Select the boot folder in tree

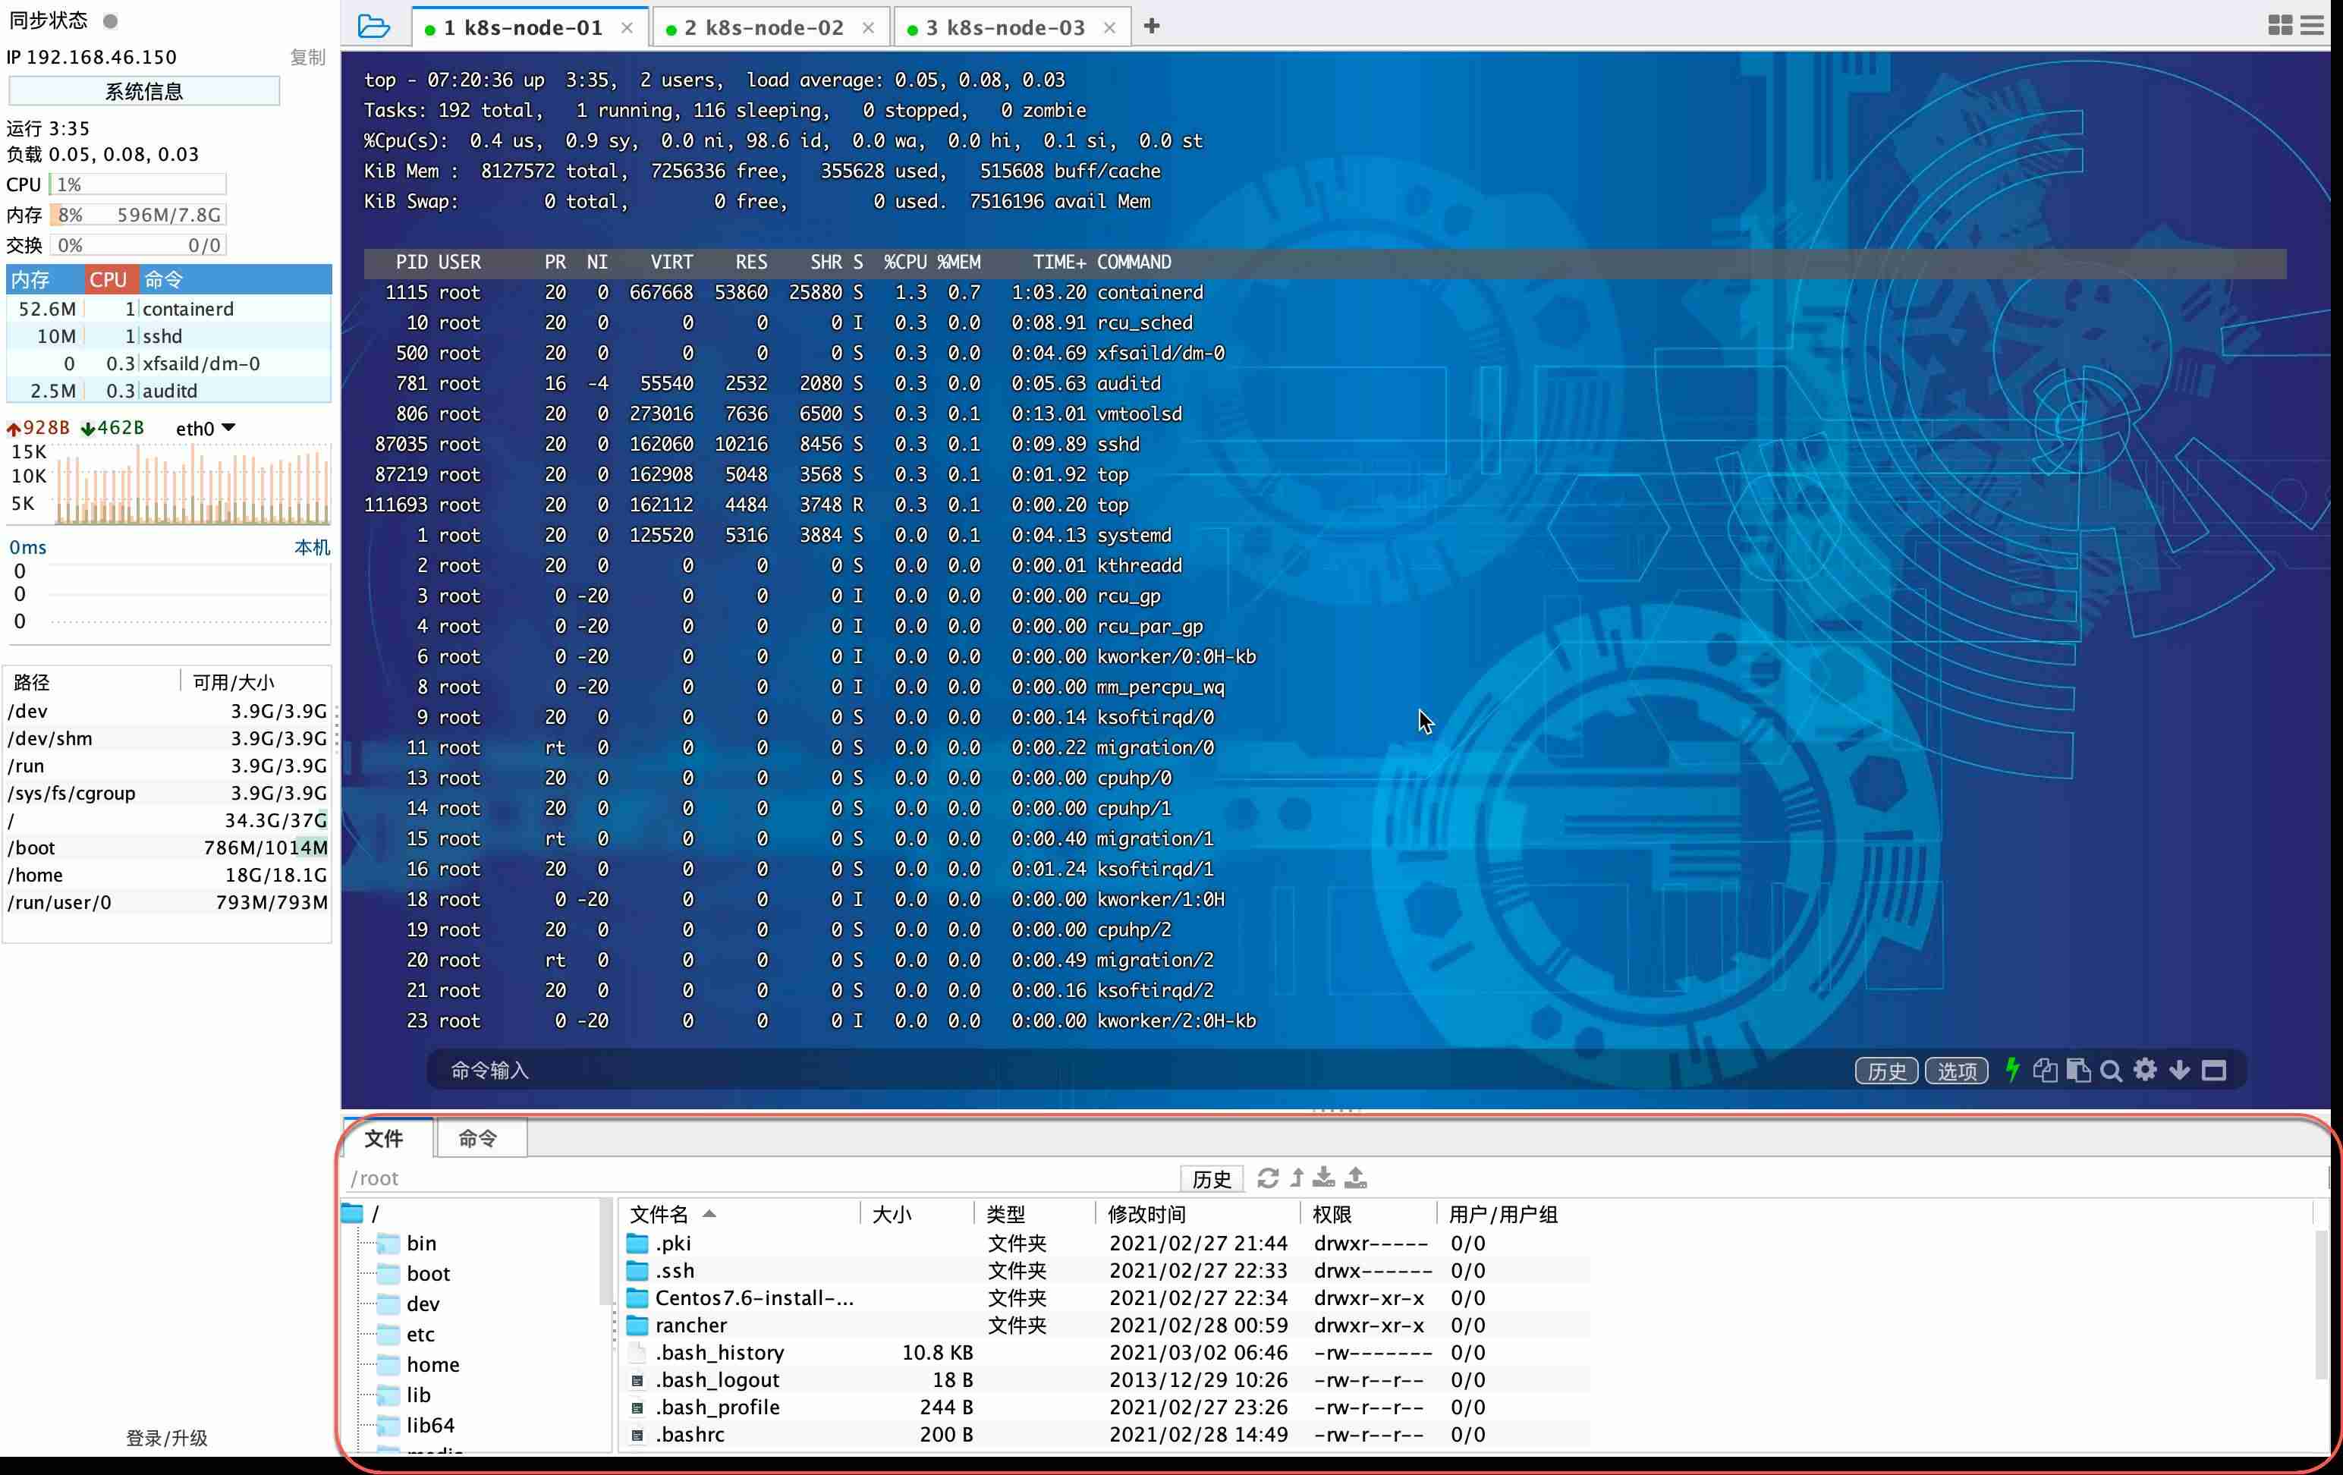pyautogui.click(x=414, y=1274)
